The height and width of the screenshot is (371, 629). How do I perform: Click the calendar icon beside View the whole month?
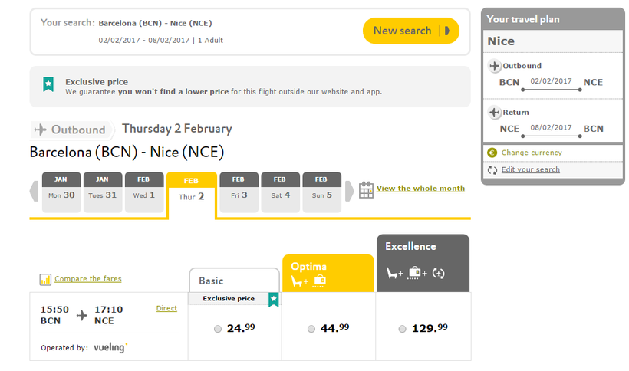pos(366,189)
